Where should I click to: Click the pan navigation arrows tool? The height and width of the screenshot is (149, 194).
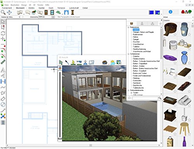pos(9,12)
